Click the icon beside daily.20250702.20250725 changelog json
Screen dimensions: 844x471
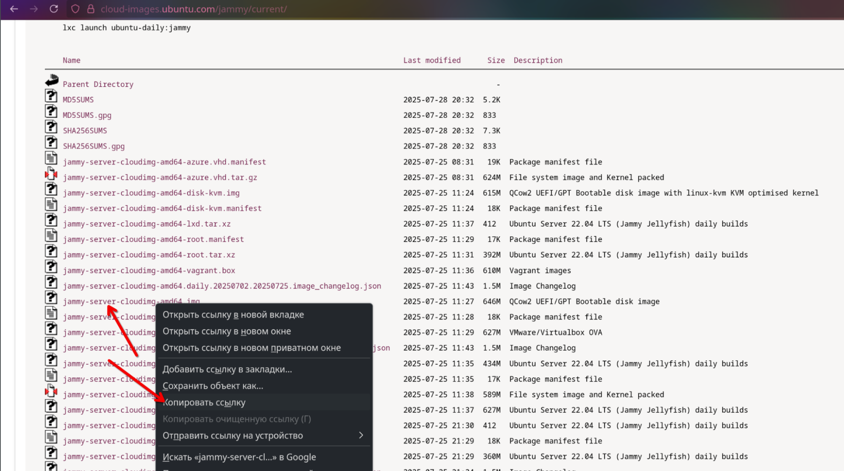click(x=51, y=282)
